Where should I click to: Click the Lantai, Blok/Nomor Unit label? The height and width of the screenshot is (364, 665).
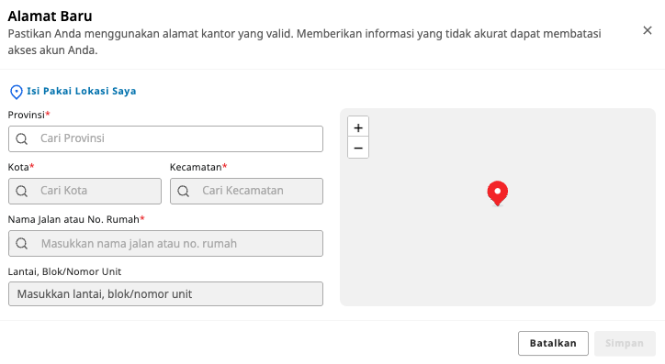pyautogui.click(x=64, y=271)
